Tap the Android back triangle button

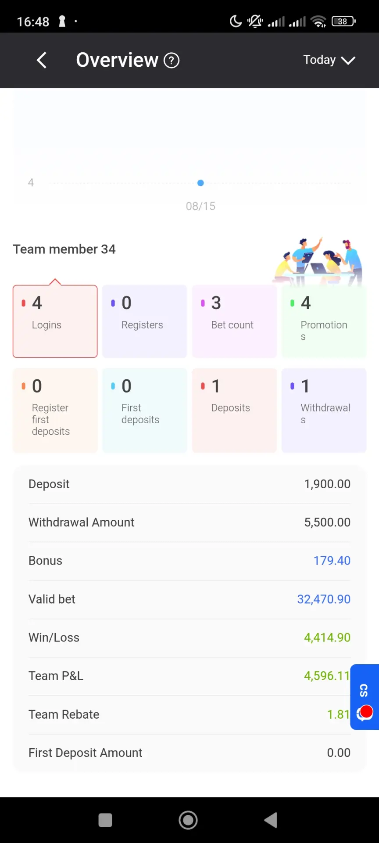coord(271,820)
